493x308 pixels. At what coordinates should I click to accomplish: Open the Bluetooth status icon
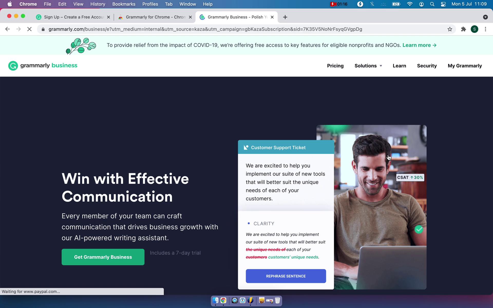372,4
